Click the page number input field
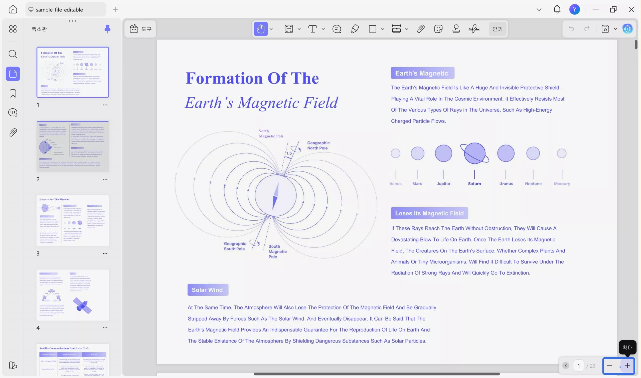641x378 pixels. pyautogui.click(x=579, y=365)
